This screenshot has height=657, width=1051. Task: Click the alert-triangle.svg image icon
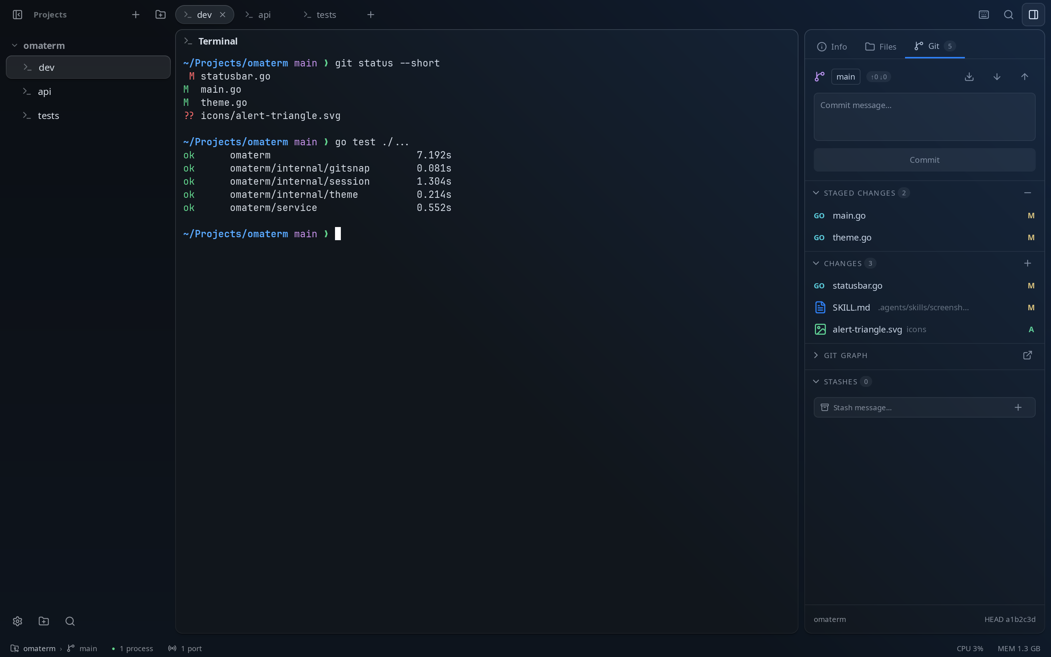point(820,329)
